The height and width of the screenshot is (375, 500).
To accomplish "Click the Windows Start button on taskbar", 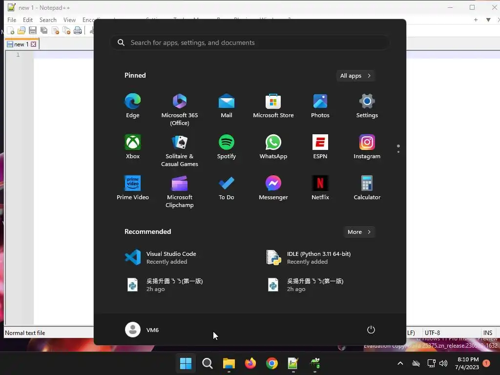I will pyautogui.click(x=186, y=363).
